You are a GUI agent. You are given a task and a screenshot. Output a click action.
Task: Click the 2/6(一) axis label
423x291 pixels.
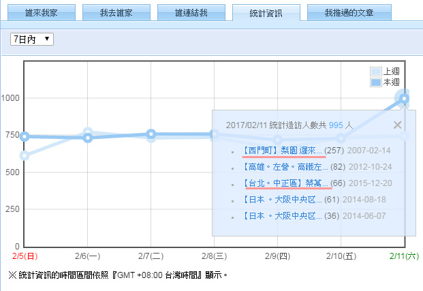87,256
